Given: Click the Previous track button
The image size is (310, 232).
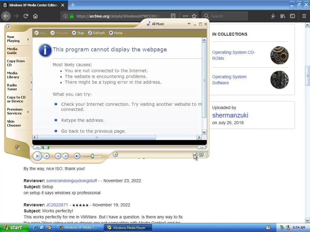Looking at the screenshot, I should [x=58, y=156].
